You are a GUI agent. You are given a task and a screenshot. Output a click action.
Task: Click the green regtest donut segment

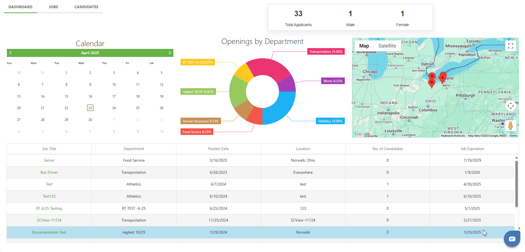[238, 91]
